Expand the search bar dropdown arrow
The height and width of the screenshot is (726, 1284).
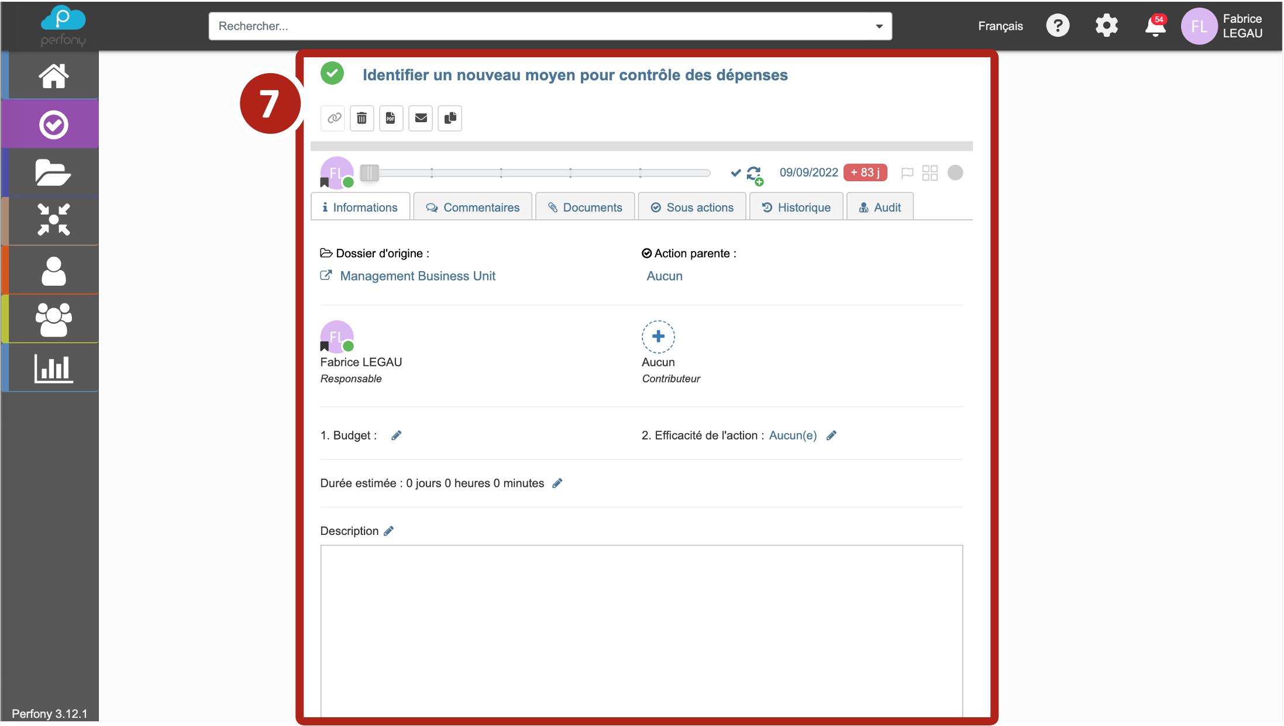click(x=879, y=26)
